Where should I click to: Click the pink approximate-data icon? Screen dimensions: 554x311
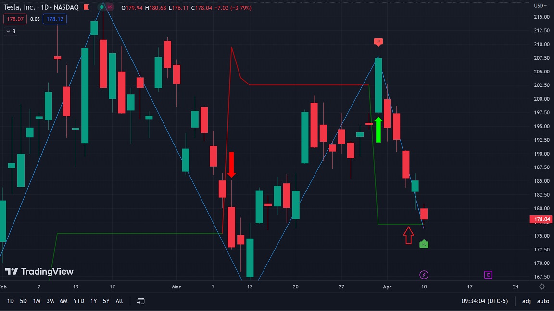110,7
